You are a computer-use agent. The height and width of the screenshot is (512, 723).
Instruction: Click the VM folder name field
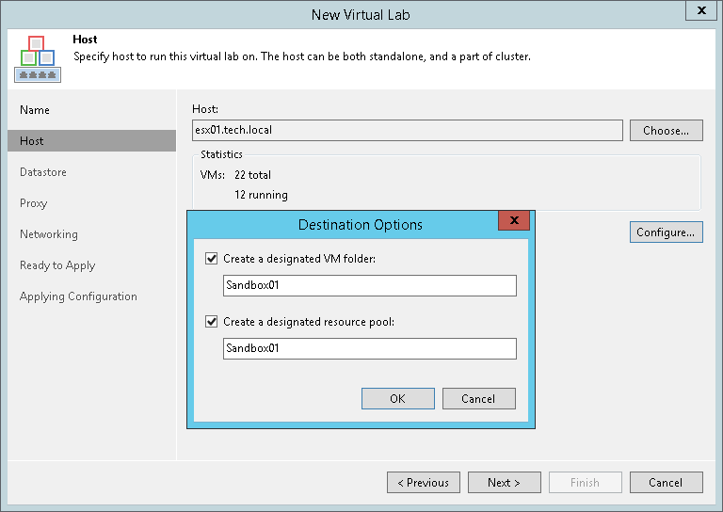370,286
